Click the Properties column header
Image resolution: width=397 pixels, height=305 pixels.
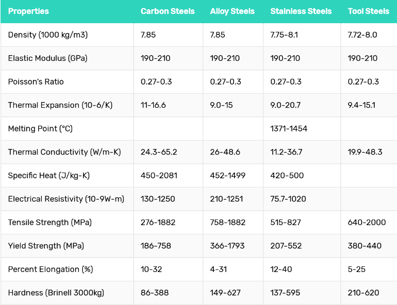[x=28, y=11]
